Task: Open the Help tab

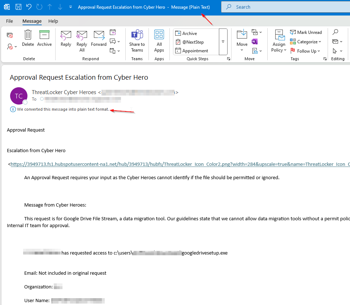Action: pos(53,21)
